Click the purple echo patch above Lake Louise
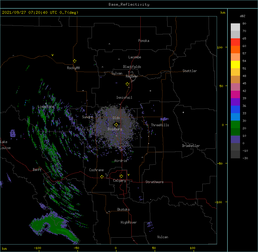Viewport: 258px width, 252px height. click(x=13, y=133)
